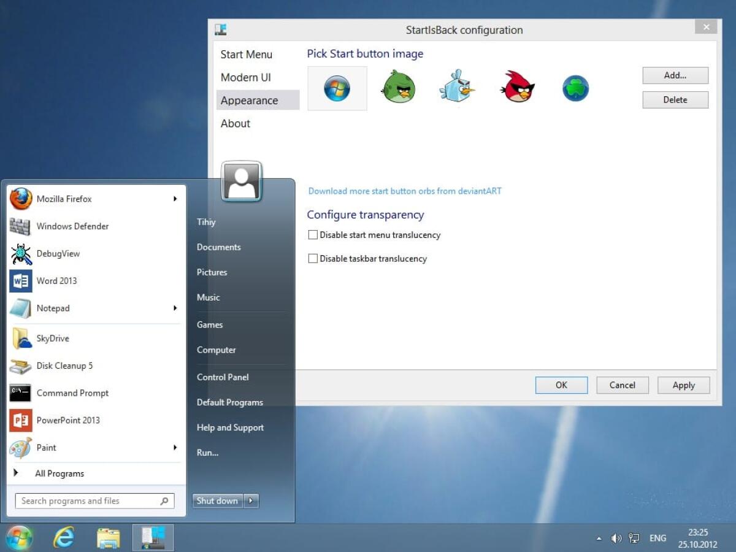Open Command Prompt from the Start menu
This screenshot has height=552, width=736.
[72, 393]
